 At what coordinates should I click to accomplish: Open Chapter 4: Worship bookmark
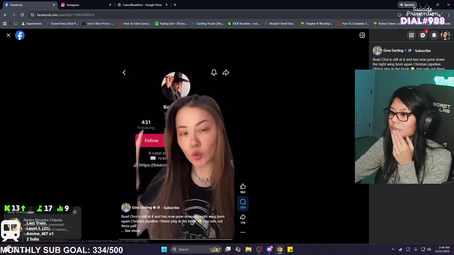tap(316, 24)
